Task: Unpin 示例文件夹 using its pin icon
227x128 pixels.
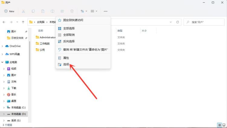Action: [26, 38]
